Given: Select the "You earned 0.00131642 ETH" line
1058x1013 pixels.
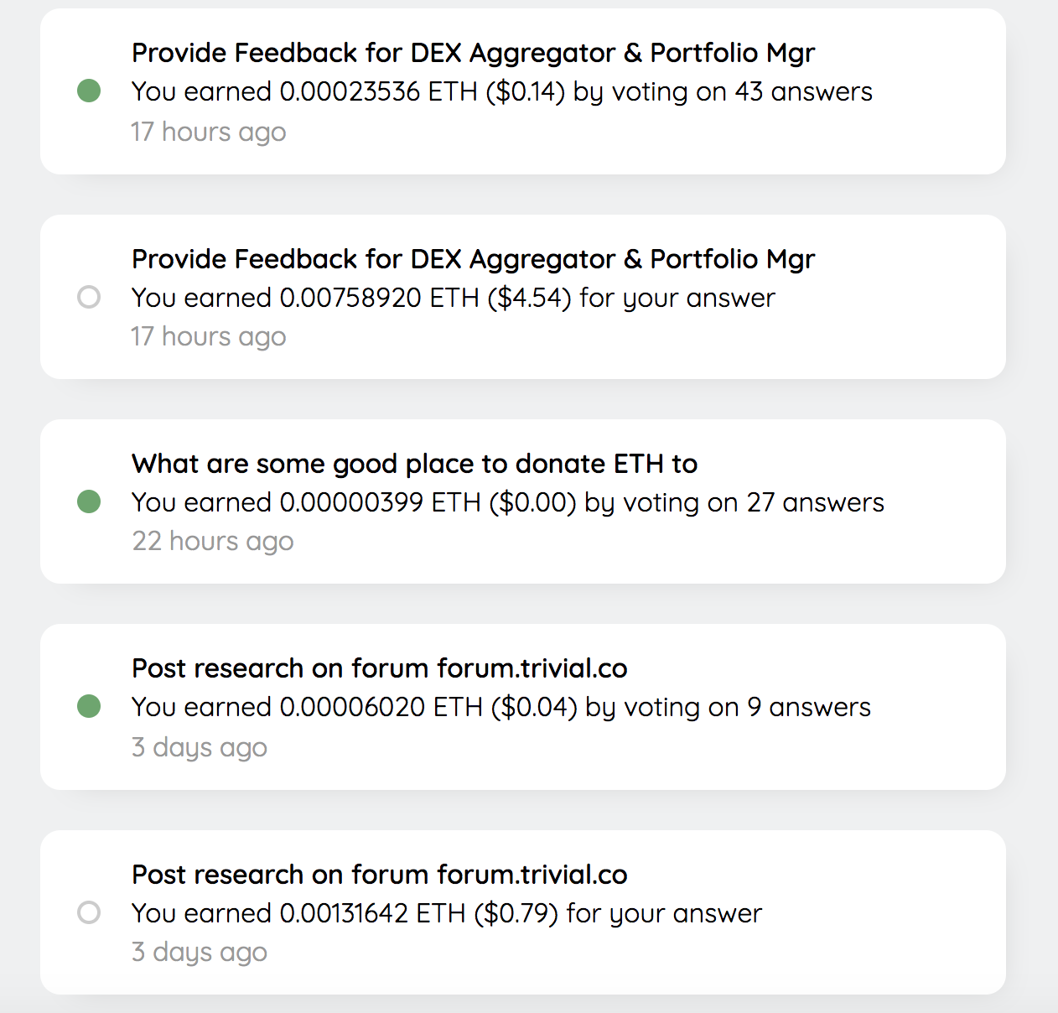Looking at the screenshot, I should click(446, 913).
